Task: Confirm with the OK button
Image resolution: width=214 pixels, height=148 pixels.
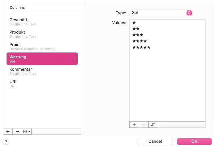Action: [x=194, y=141]
